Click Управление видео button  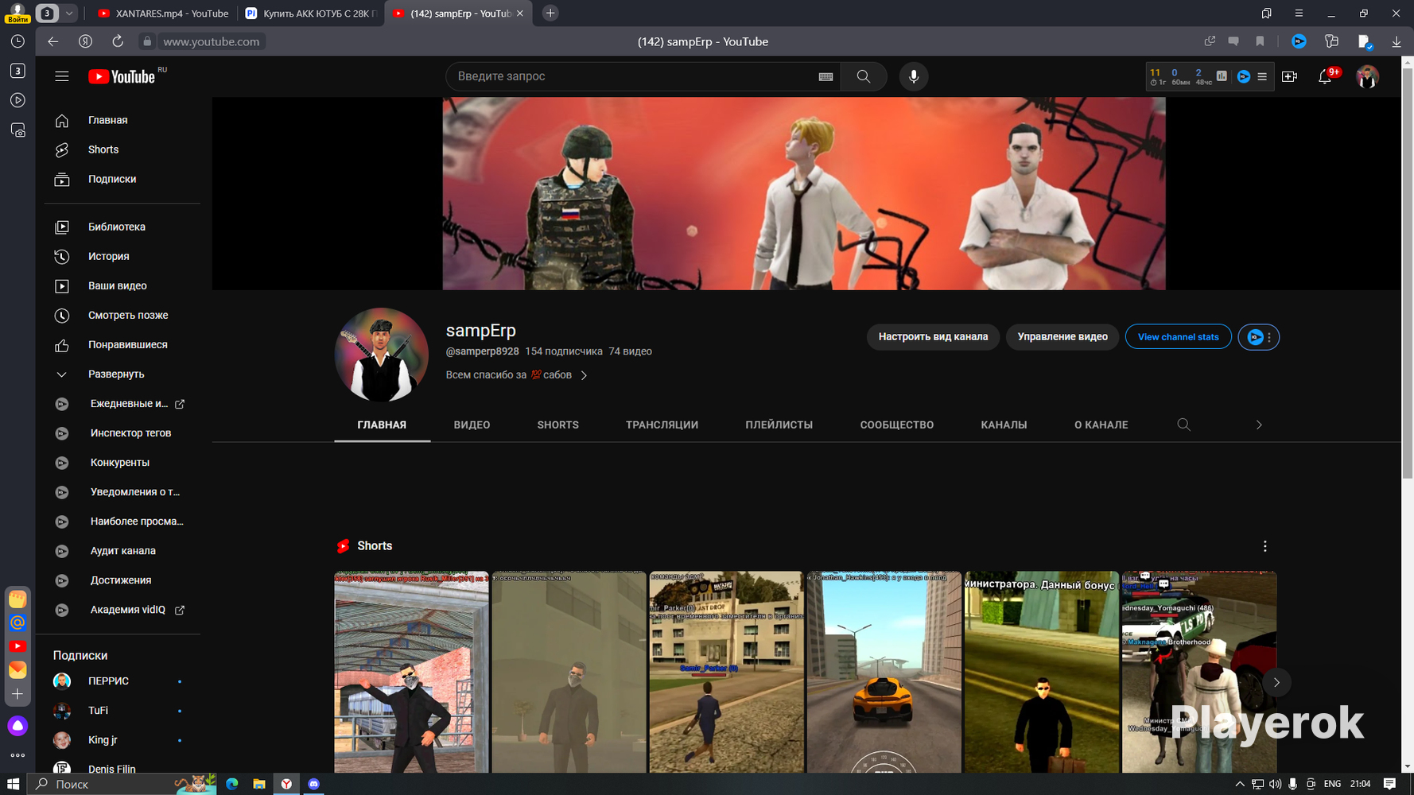(x=1062, y=337)
